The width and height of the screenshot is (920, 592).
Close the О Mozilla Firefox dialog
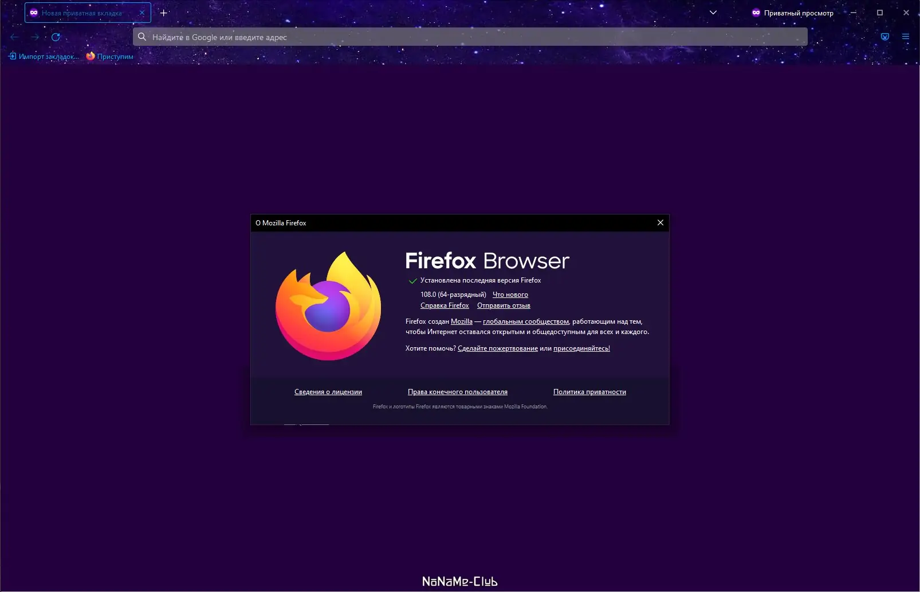[x=660, y=223]
